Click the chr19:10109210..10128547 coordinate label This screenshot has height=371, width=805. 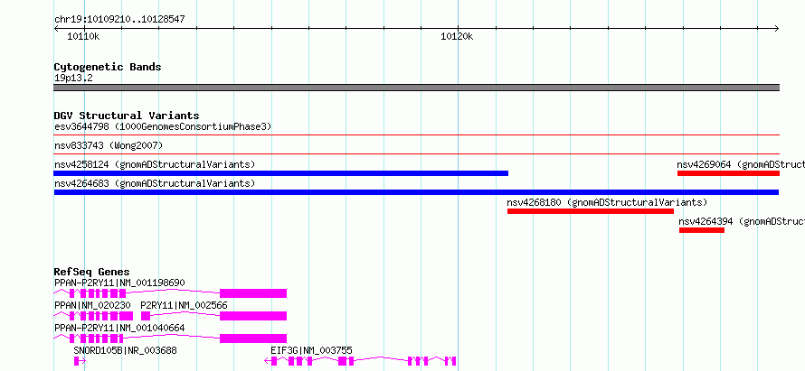click(x=119, y=20)
